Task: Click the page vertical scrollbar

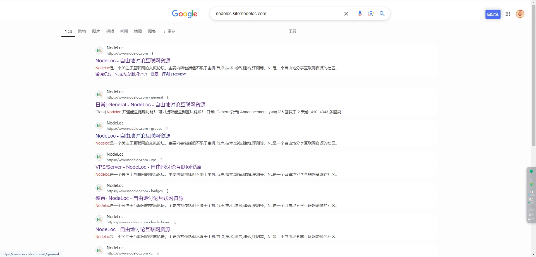Action: point(533,75)
